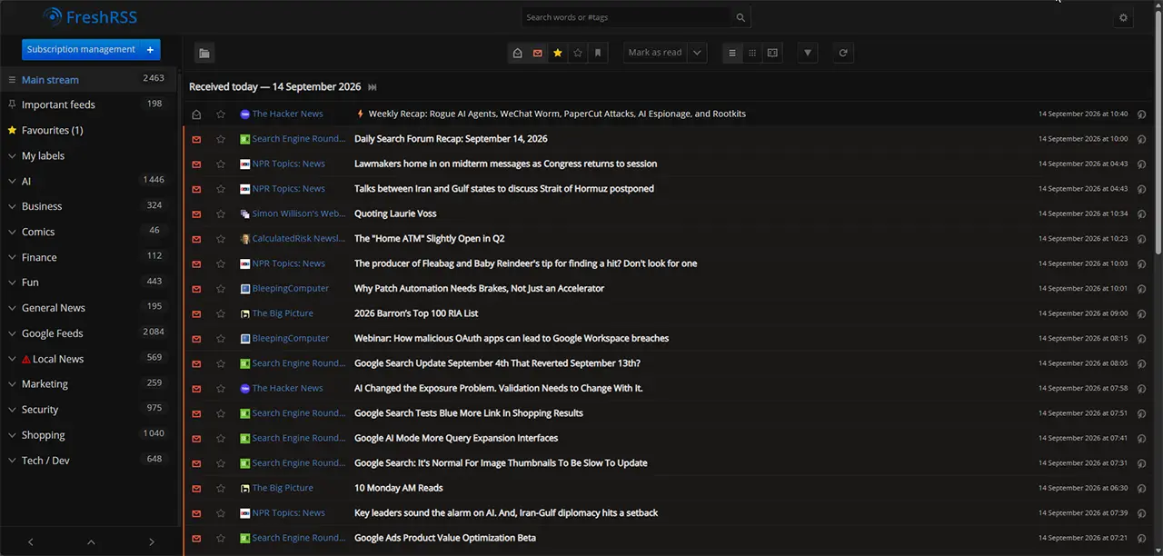Expand the Business category chevron
Screen dimensions: 1163x556
click(x=12, y=206)
